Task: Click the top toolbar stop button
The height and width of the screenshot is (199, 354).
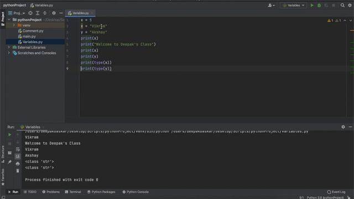Action: tap(334, 5)
